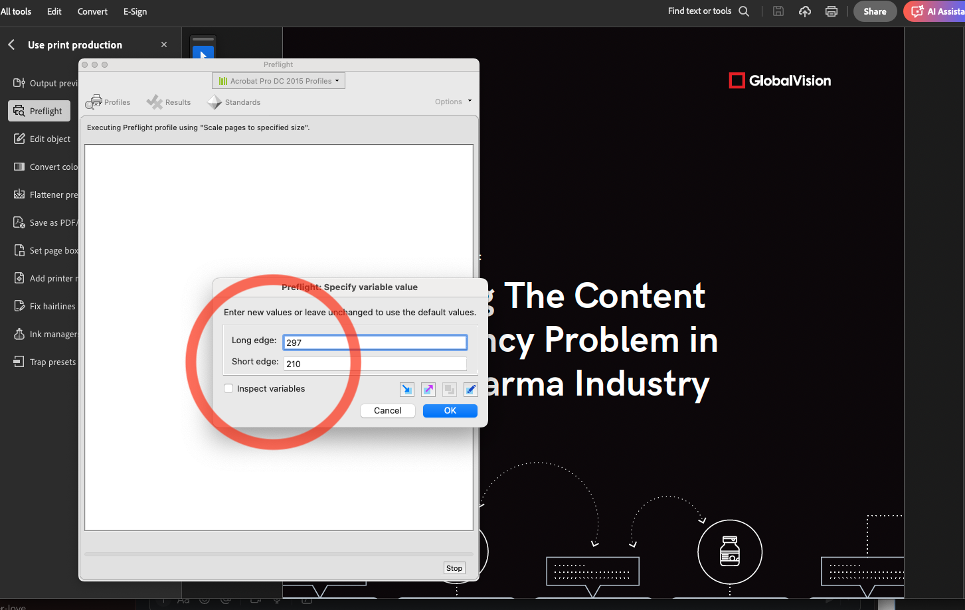Open the E-Sign menu
965x610 pixels.
pos(135,11)
